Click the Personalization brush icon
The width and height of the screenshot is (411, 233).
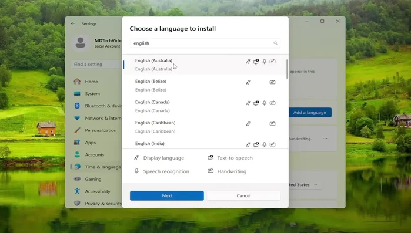point(77,130)
